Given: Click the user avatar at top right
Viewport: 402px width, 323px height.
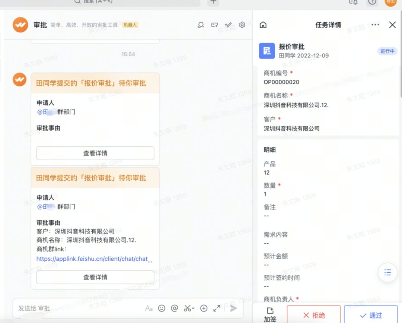Looking at the screenshot, I should pyautogui.click(x=391, y=2).
